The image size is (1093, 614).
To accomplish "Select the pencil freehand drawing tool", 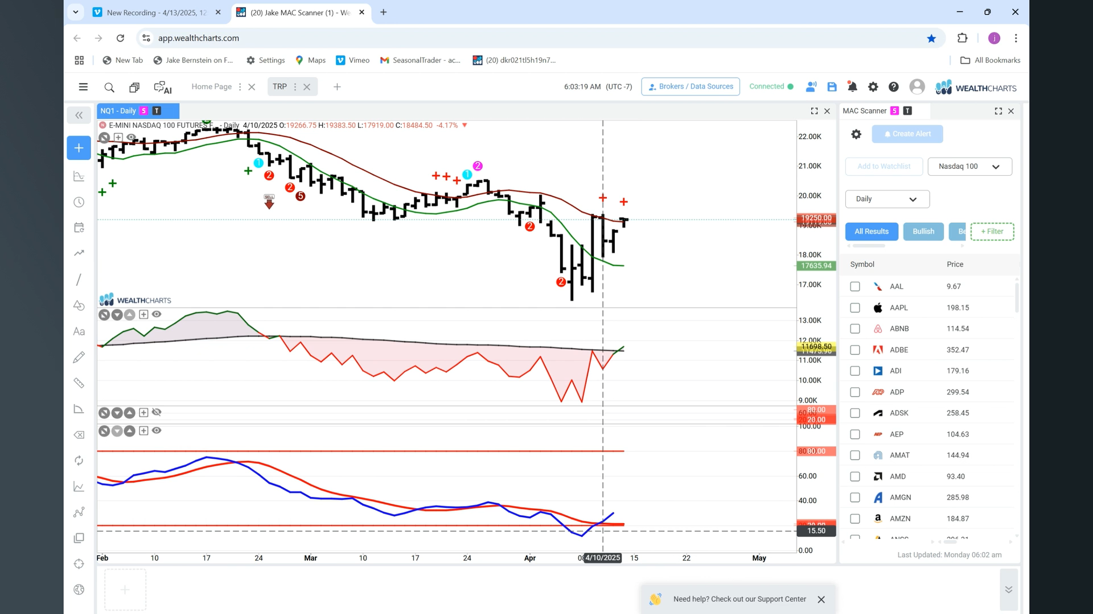I will point(79,357).
